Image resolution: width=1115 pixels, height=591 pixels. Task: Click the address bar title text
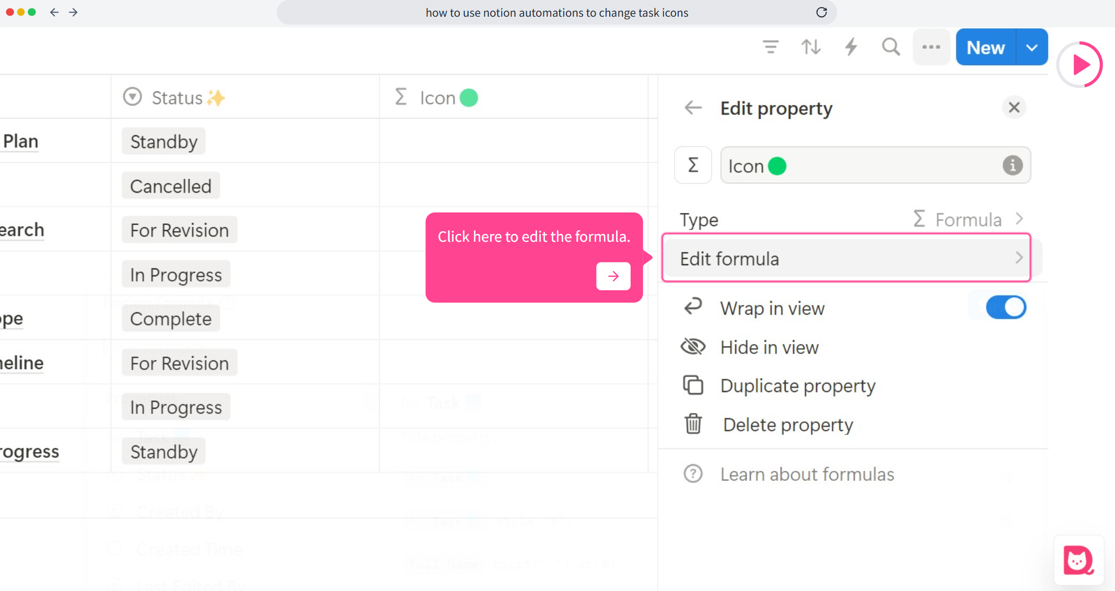pyautogui.click(x=557, y=13)
